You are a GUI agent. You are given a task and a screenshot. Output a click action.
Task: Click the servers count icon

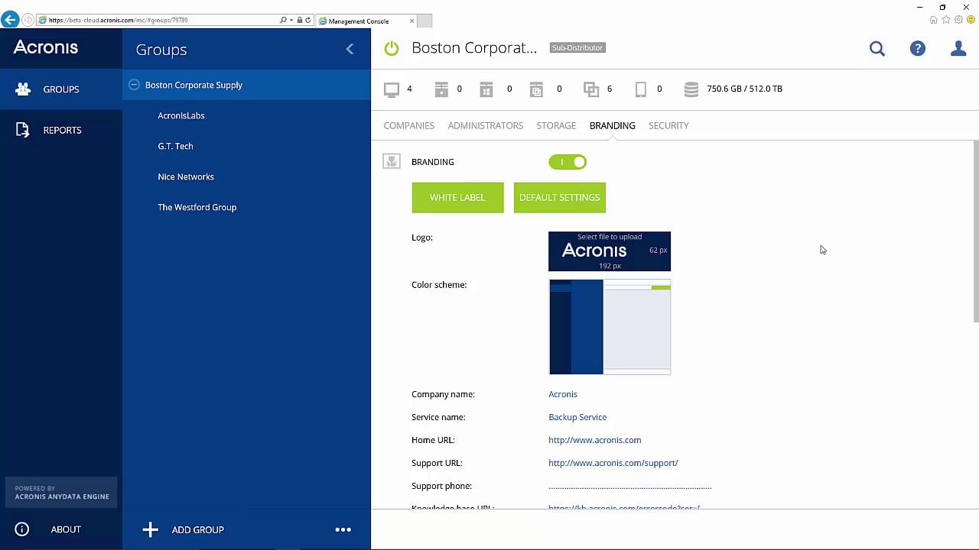[441, 89]
